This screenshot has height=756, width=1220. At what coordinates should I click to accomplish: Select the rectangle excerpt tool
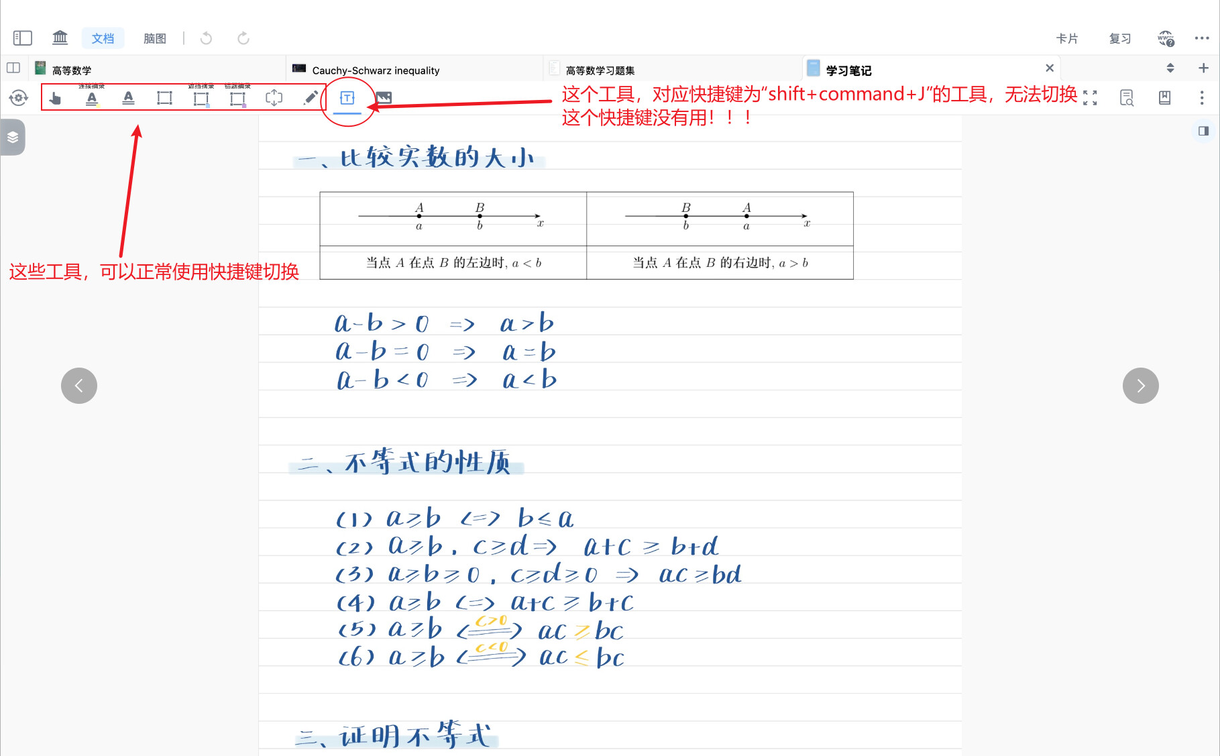[x=164, y=98]
